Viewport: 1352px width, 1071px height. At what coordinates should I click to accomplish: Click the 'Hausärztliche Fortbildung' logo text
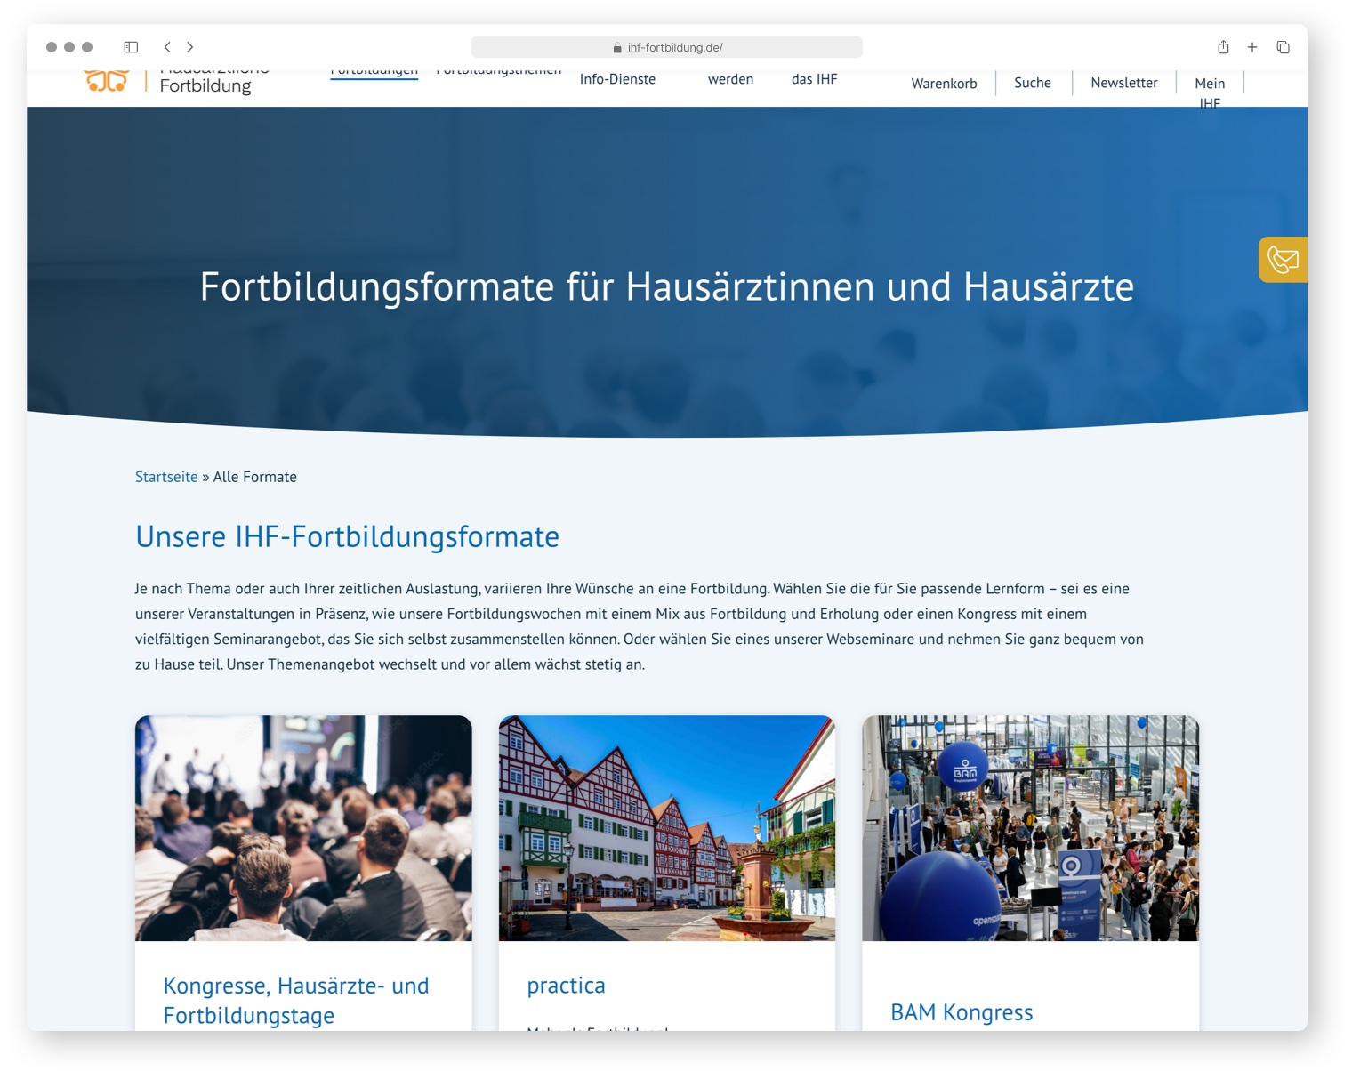(x=214, y=82)
